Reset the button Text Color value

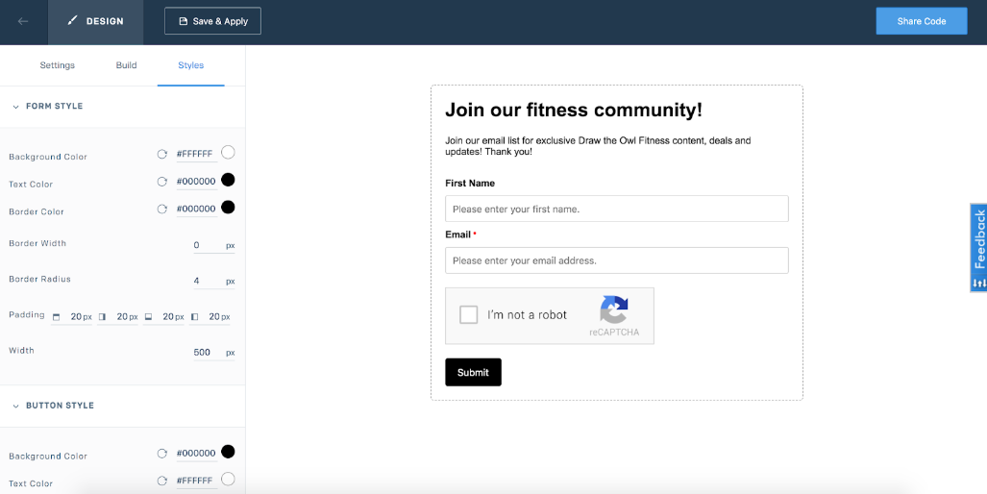(x=162, y=481)
